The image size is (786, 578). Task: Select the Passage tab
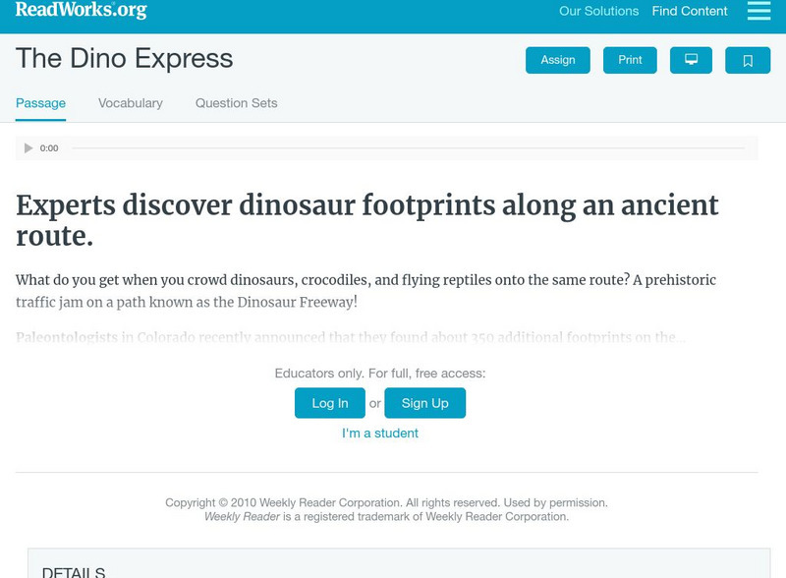tap(39, 102)
